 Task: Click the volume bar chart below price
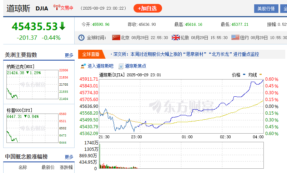tap(181, 155)
